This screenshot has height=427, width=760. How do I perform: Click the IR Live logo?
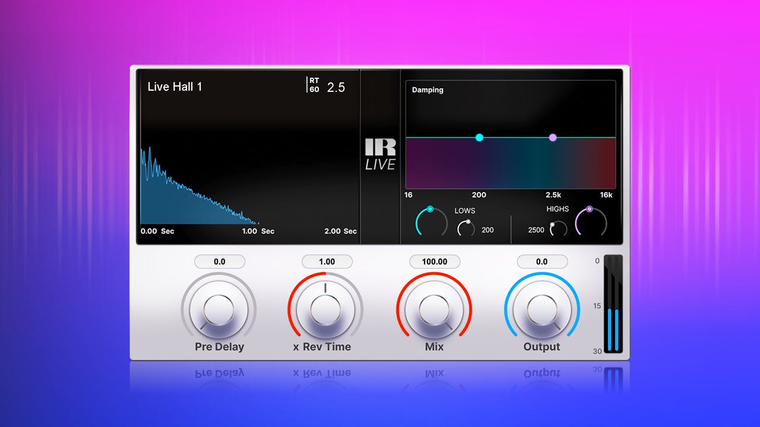pos(380,155)
